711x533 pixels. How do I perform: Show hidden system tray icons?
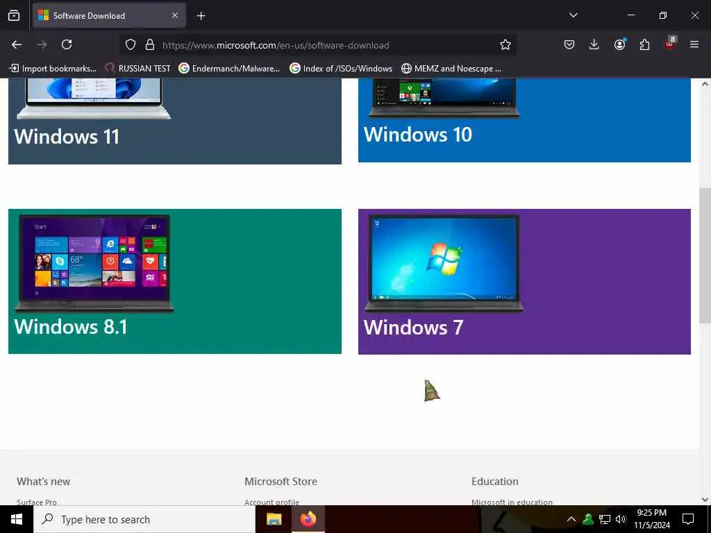click(571, 519)
